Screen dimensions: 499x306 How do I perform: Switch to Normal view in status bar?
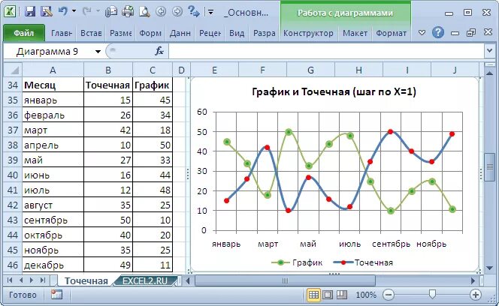pyautogui.click(x=313, y=295)
